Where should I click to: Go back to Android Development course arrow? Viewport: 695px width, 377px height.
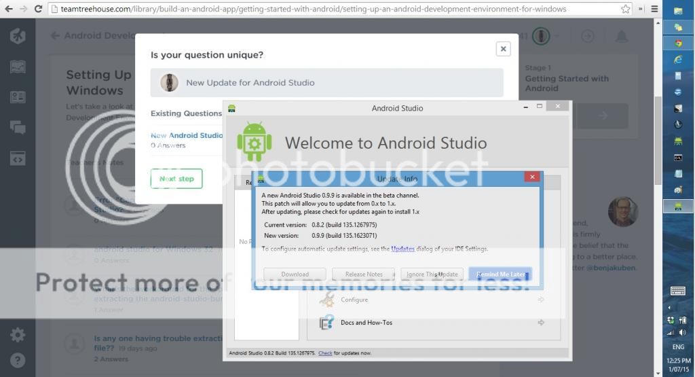point(55,35)
